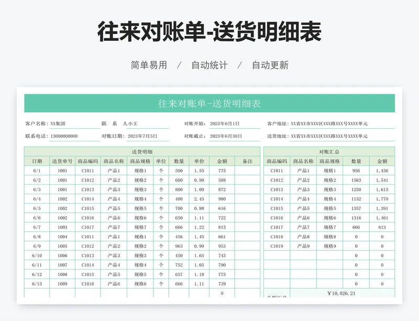
Task: Select the 送货地址 address value
Action: 343,136
